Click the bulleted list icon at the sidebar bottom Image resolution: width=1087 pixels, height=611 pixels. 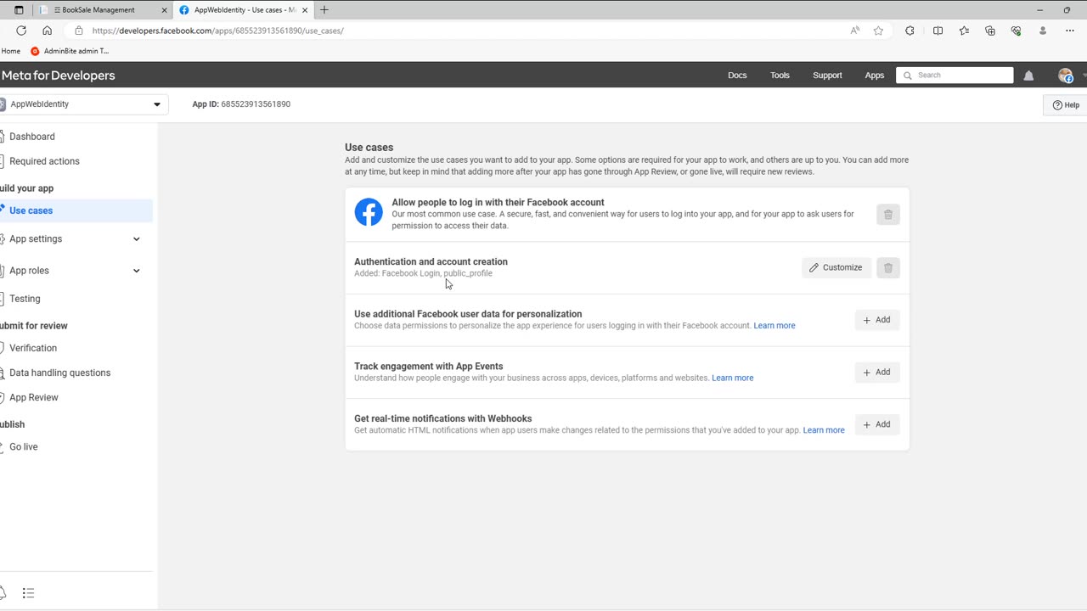pyautogui.click(x=28, y=593)
